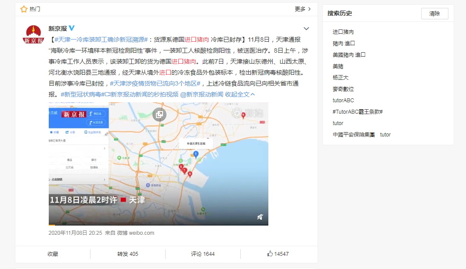
Task: Click the @新京报动新闻 mention
Action: coord(202,94)
